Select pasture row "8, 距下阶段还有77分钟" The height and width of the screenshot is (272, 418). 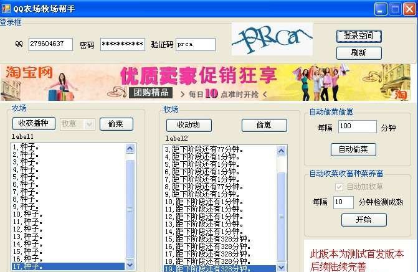tap(220, 187)
